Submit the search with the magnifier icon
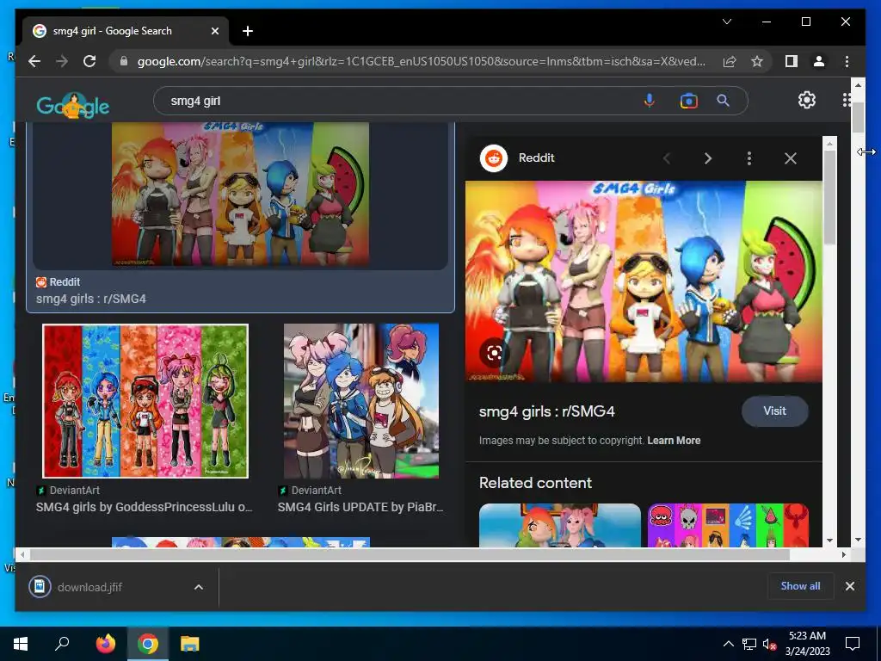The width and height of the screenshot is (881, 661). (723, 101)
